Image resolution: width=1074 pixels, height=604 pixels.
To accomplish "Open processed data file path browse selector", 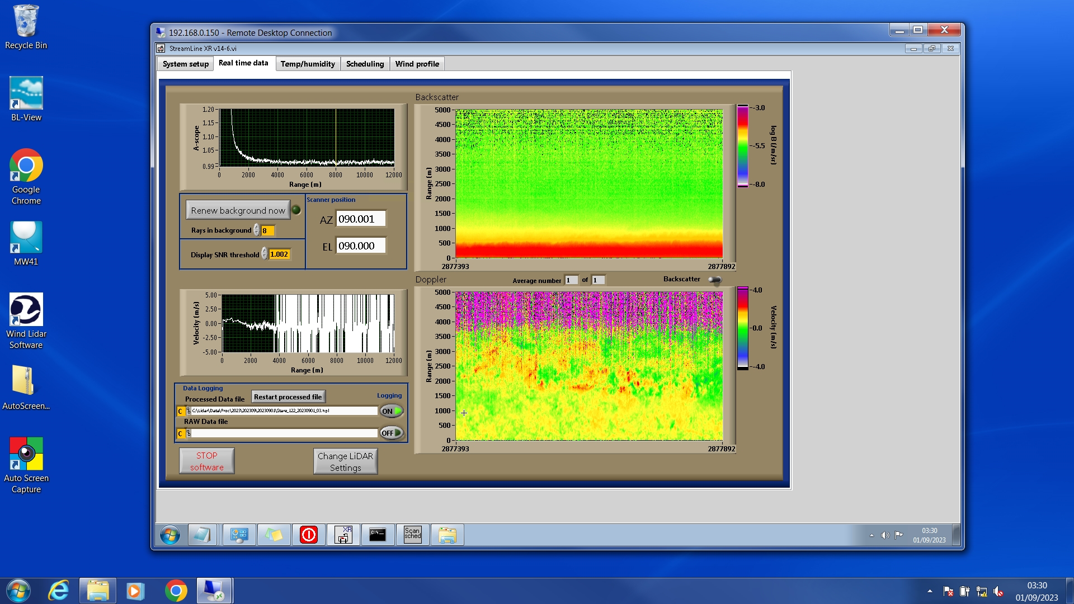I will (189, 411).
